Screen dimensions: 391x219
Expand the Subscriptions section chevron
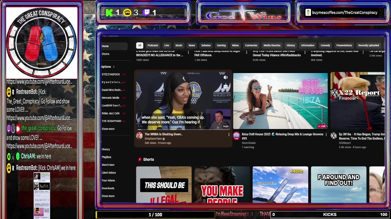[x=114, y=67]
